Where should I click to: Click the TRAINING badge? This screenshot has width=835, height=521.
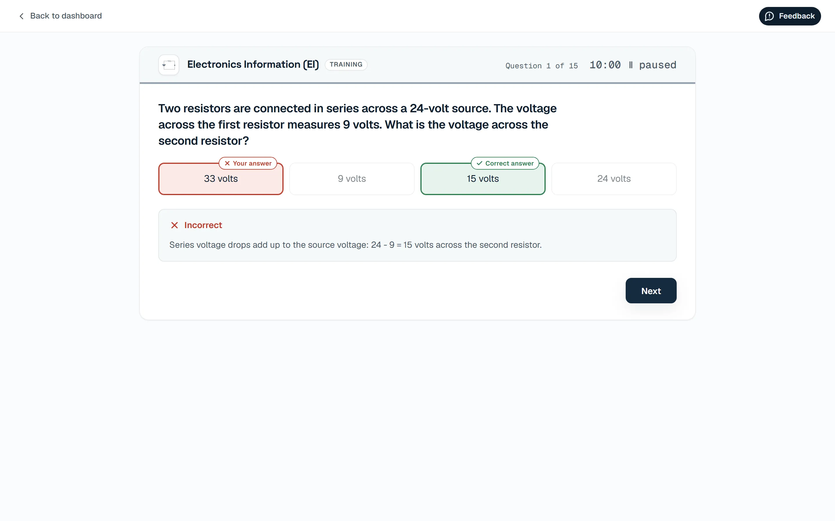(x=346, y=65)
